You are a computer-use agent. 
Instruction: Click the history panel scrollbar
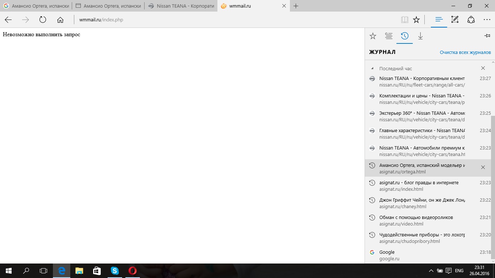pos(493,187)
